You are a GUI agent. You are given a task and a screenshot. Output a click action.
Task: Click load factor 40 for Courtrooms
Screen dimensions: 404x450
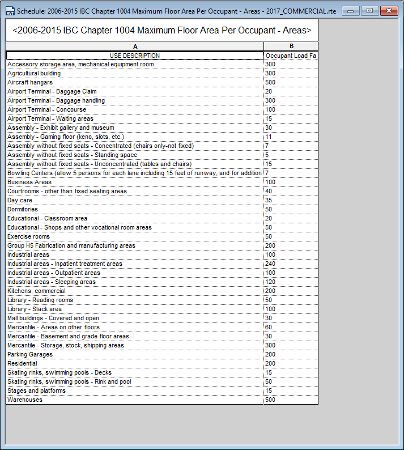(x=291, y=191)
